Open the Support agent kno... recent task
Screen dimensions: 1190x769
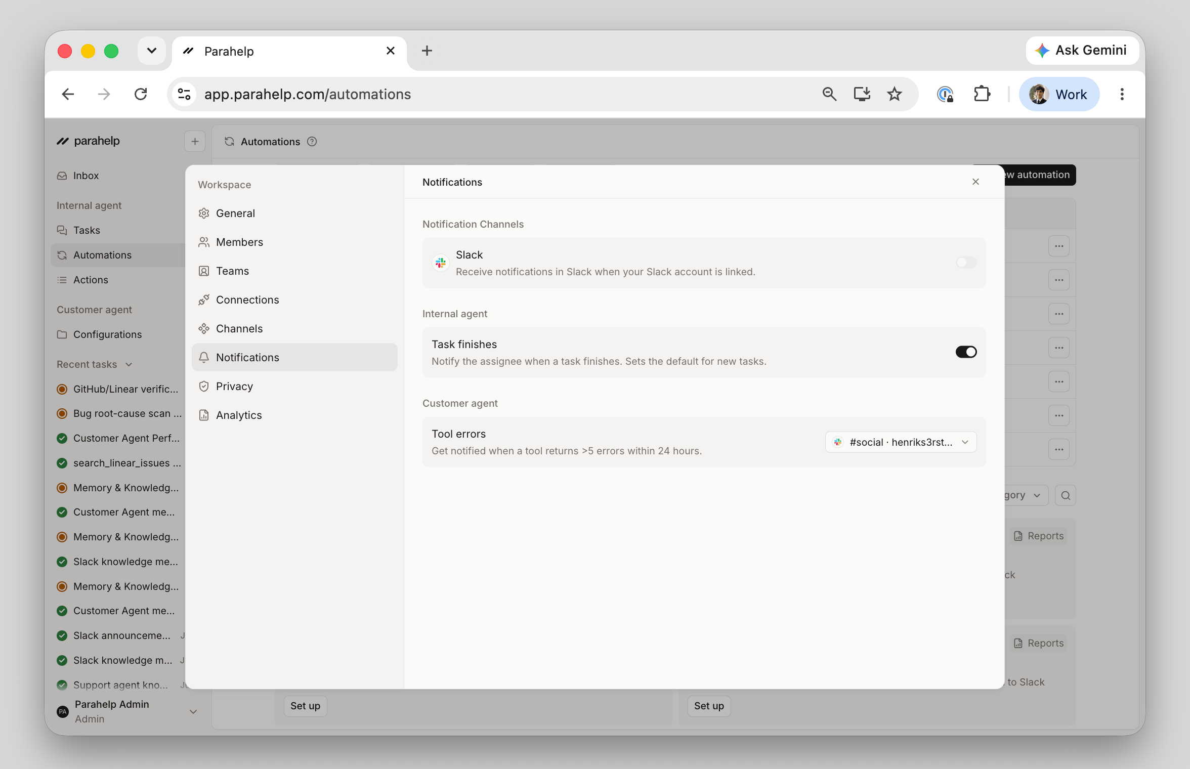[118, 685]
